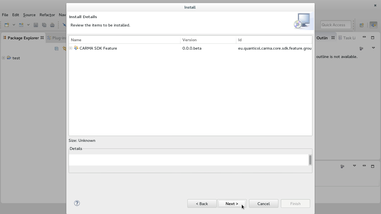Image resolution: width=381 pixels, height=214 pixels.
Task: Open the Refactor menu
Action: click(x=47, y=15)
